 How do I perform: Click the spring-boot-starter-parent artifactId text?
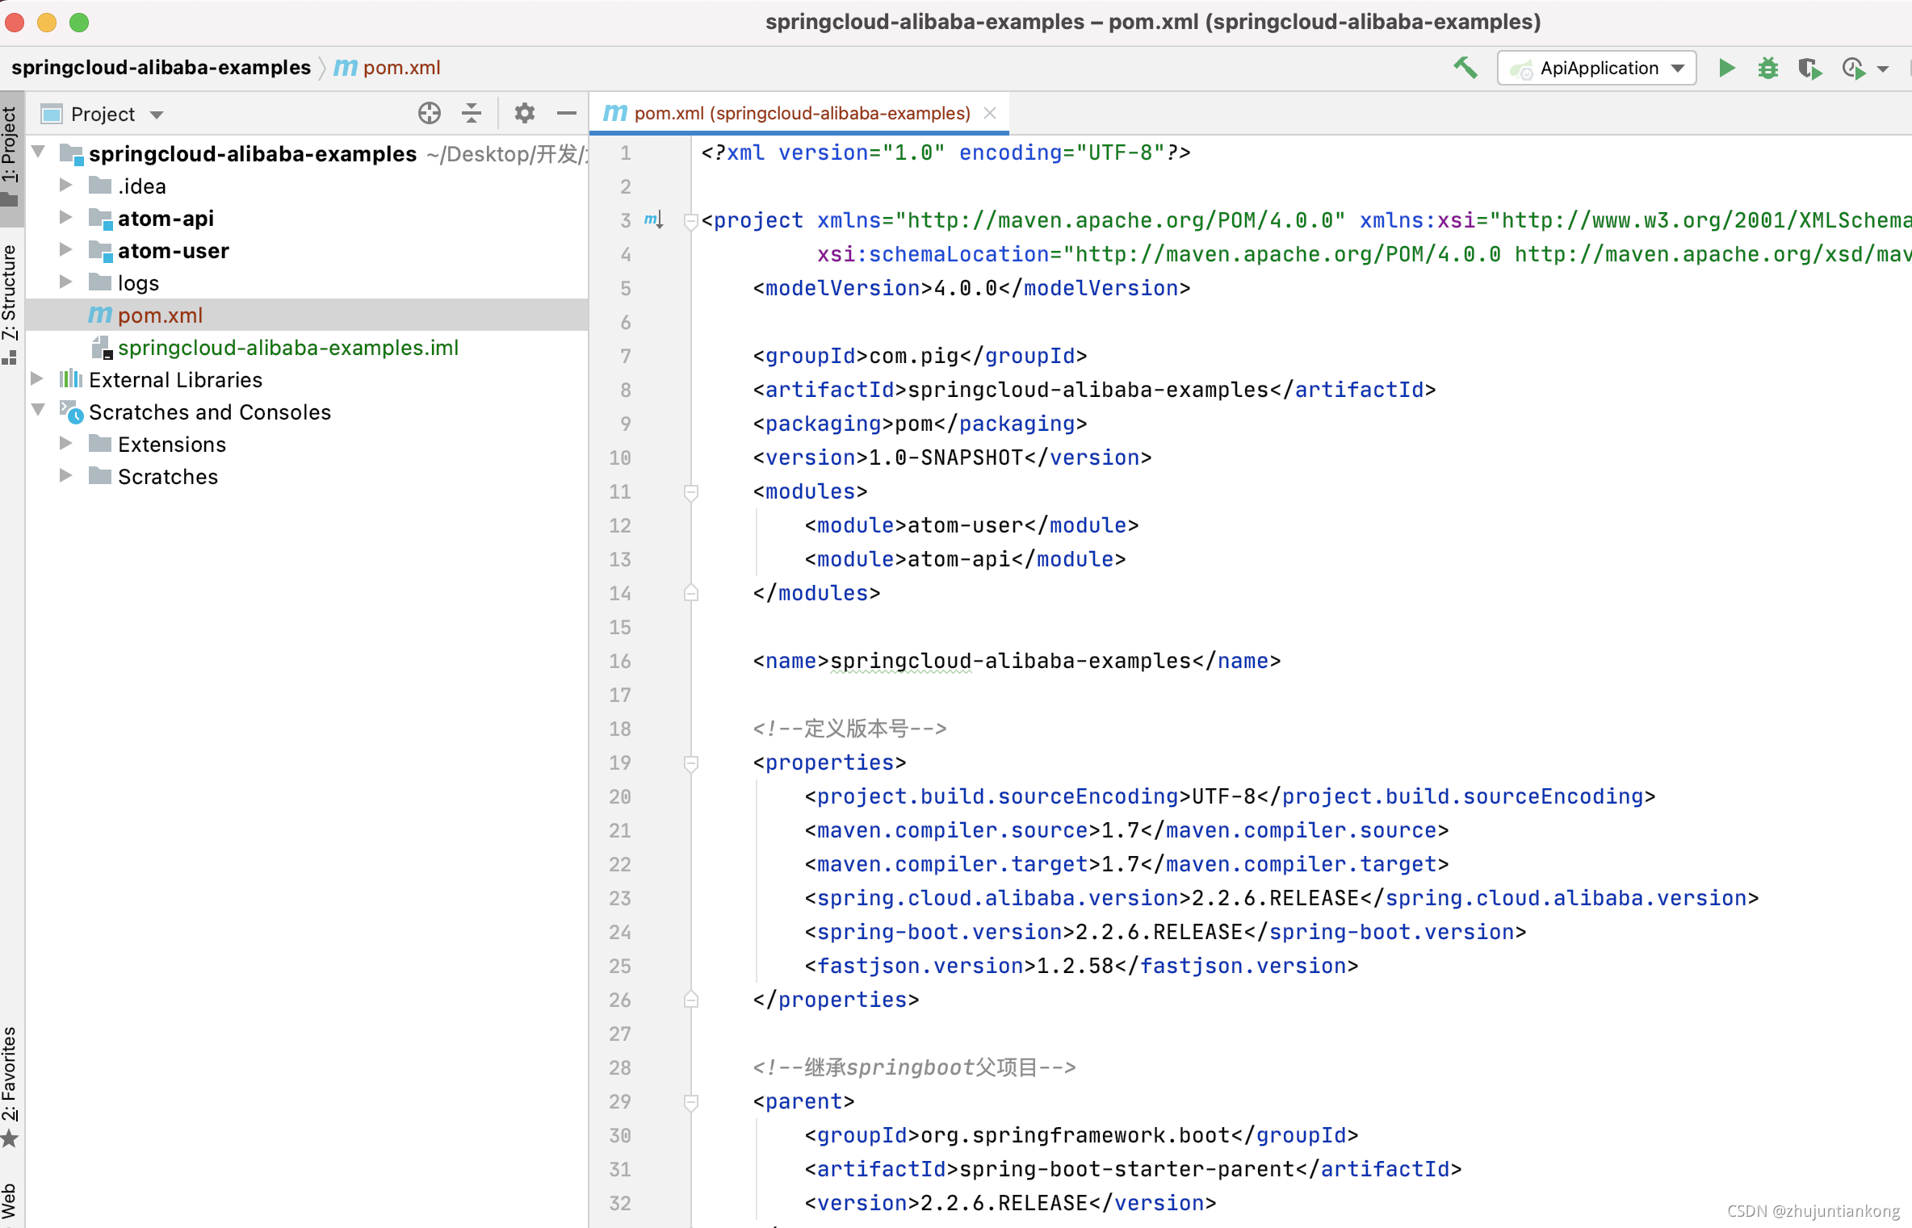pyautogui.click(x=1127, y=1169)
